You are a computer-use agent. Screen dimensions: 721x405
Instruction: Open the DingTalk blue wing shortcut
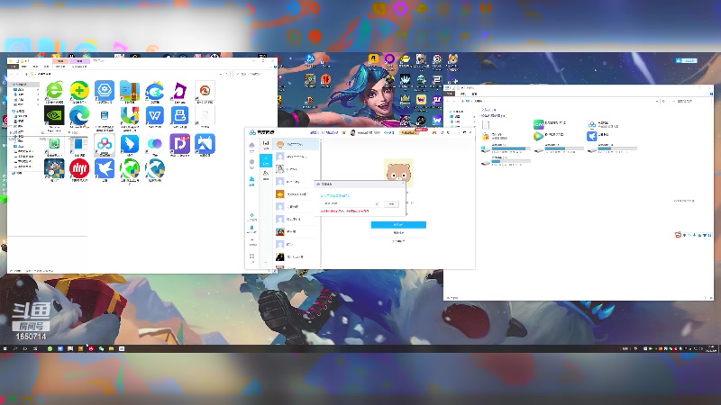point(130,144)
